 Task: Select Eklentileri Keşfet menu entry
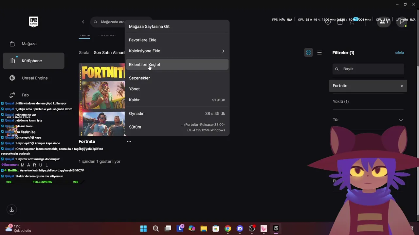[177, 64]
